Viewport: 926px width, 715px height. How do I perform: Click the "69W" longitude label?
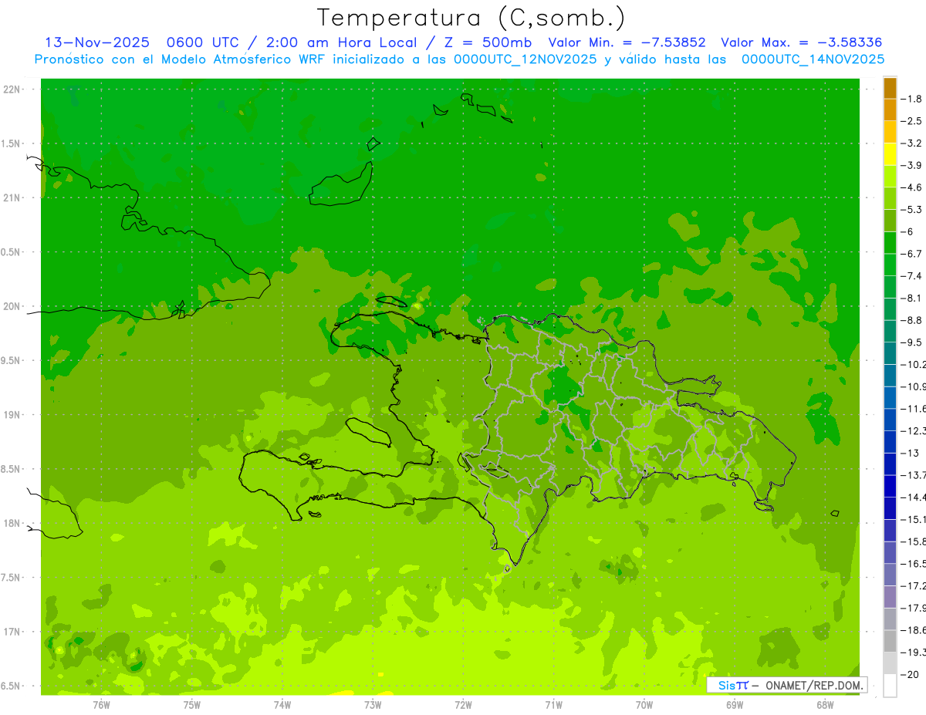pyautogui.click(x=735, y=704)
